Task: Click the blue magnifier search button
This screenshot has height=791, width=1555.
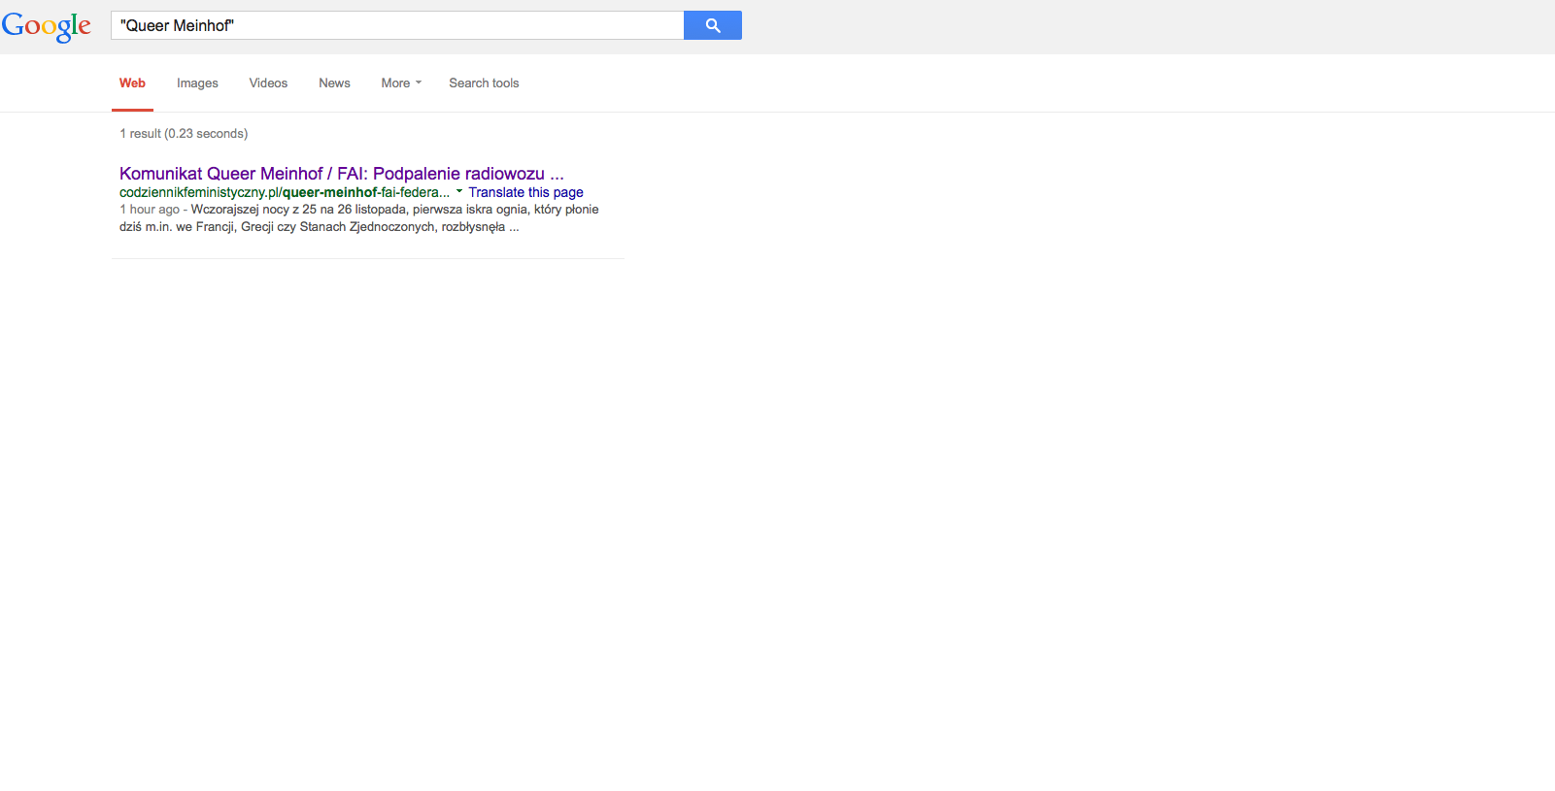Action: [x=713, y=25]
